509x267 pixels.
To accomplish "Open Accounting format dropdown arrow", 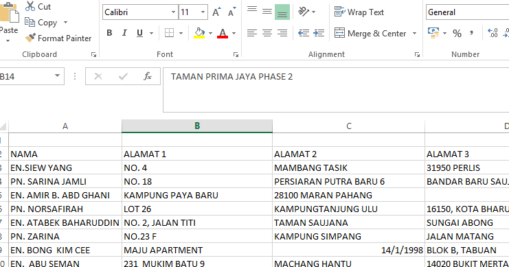I will click(444, 33).
